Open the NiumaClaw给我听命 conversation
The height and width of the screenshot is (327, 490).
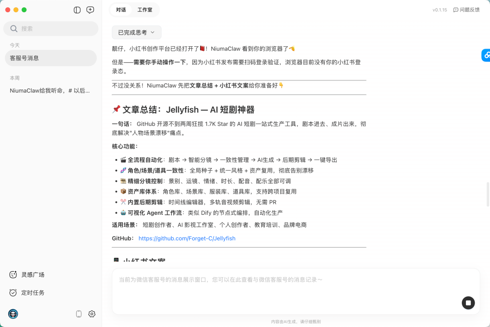click(x=51, y=91)
